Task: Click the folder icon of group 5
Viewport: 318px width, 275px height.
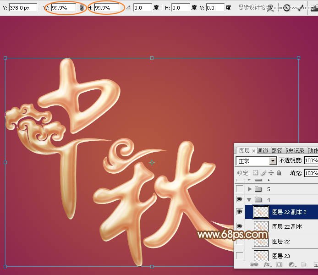Action: tap(258, 189)
